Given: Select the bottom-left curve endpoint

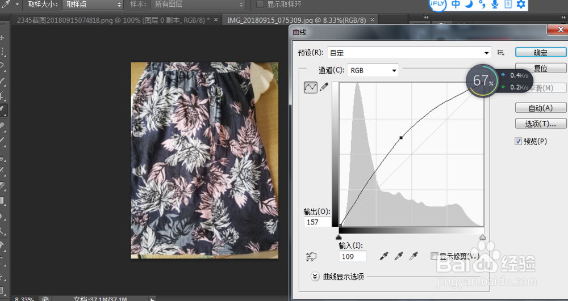Looking at the screenshot, I should [340, 226].
